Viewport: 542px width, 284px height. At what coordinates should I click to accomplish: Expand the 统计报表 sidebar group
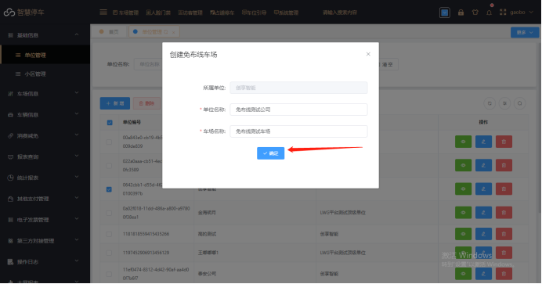click(x=45, y=178)
